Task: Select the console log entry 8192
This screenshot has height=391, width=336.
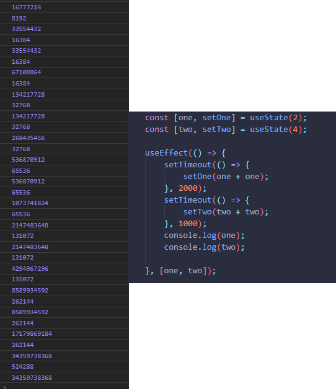Action: [x=19, y=18]
